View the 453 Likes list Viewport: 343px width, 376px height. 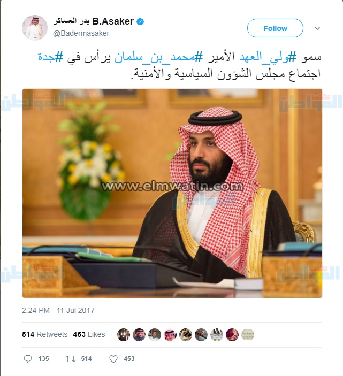pos(89,334)
